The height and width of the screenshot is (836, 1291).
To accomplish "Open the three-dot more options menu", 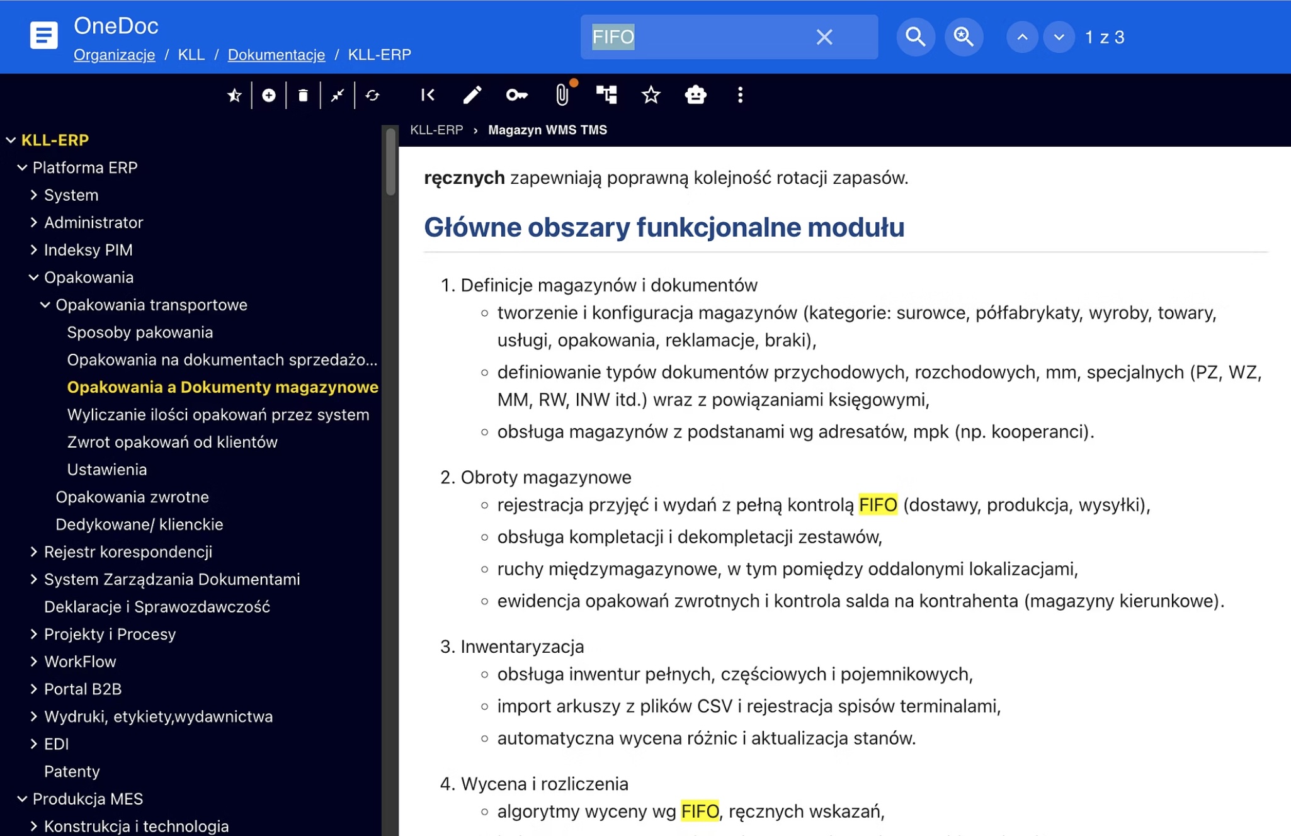I will tap(740, 95).
